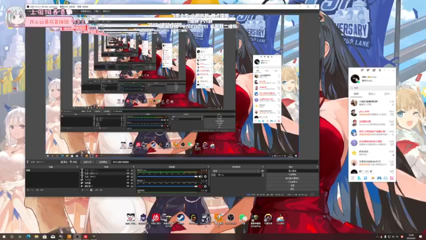Unmute the track with red speaker icon
This screenshot has width=426, height=240.
pos(201,186)
